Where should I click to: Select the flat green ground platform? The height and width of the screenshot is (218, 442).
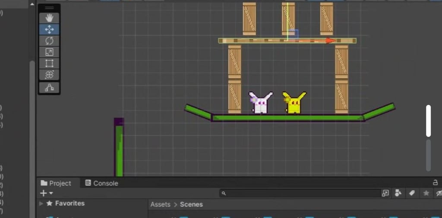click(287, 118)
